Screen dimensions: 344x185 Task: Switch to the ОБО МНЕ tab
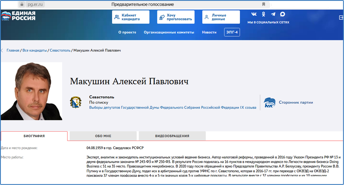coord(103,136)
